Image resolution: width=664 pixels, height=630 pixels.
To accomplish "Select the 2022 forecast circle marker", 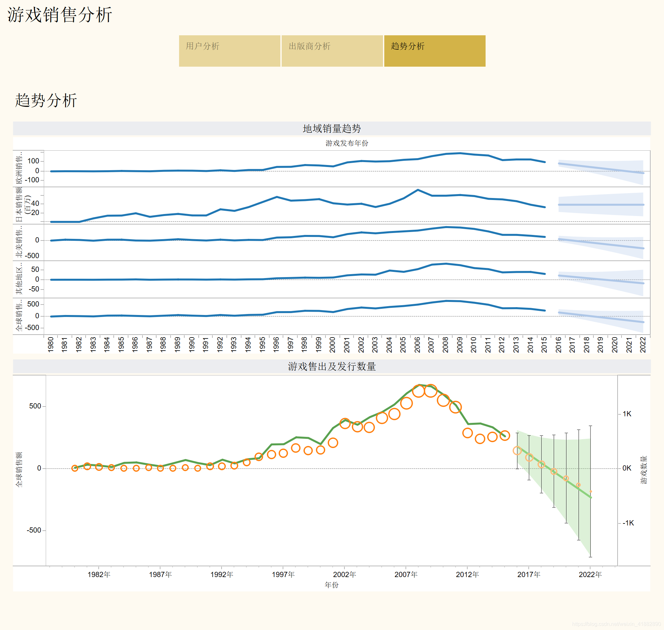I will (591, 491).
